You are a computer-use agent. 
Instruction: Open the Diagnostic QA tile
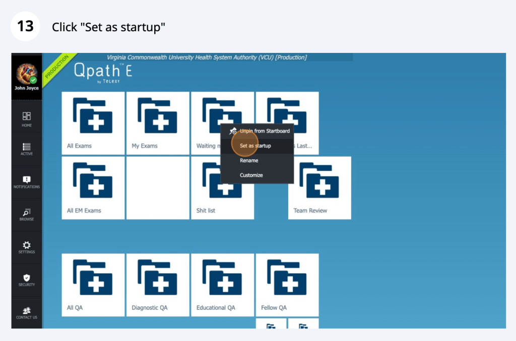(157, 285)
